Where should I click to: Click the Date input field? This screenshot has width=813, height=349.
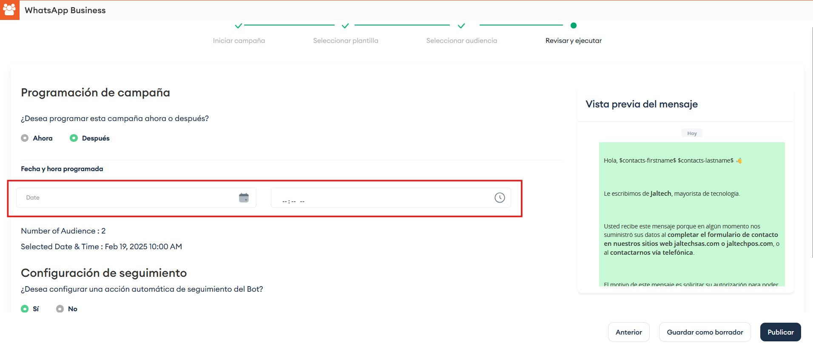(x=128, y=198)
